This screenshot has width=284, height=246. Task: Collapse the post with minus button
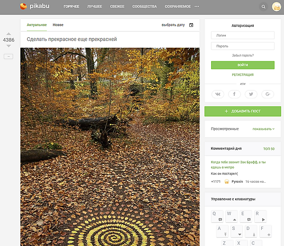tap(9, 57)
